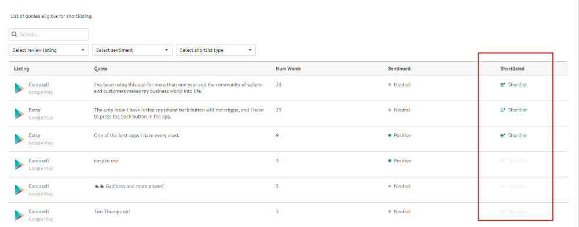Click the Positive sentiment in 'best apps' row
The height and width of the screenshot is (227, 579).
pos(400,136)
